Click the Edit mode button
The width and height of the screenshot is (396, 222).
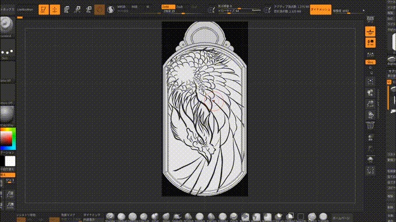tap(44, 9)
